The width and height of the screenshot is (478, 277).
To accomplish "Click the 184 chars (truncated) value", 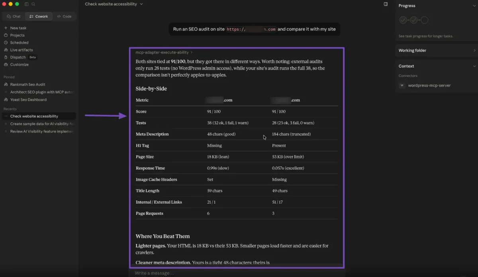I will point(291,134).
